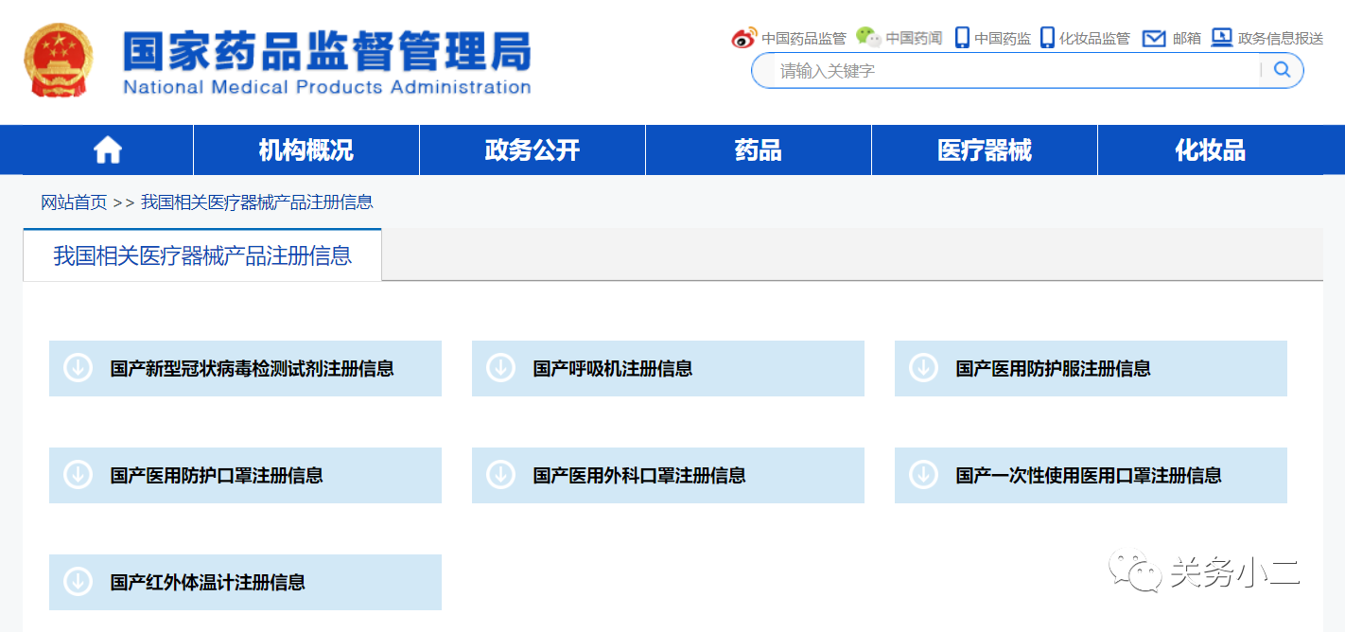The image size is (1345, 632).
Task: Click the 中国药品监管 Weibo icon
Action: pyautogui.click(x=743, y=38)
